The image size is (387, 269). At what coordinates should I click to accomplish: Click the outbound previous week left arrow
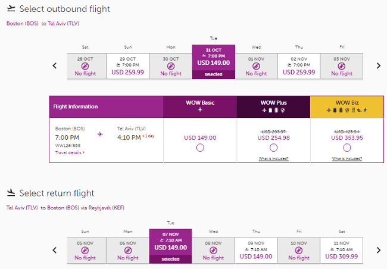(55, 65)
